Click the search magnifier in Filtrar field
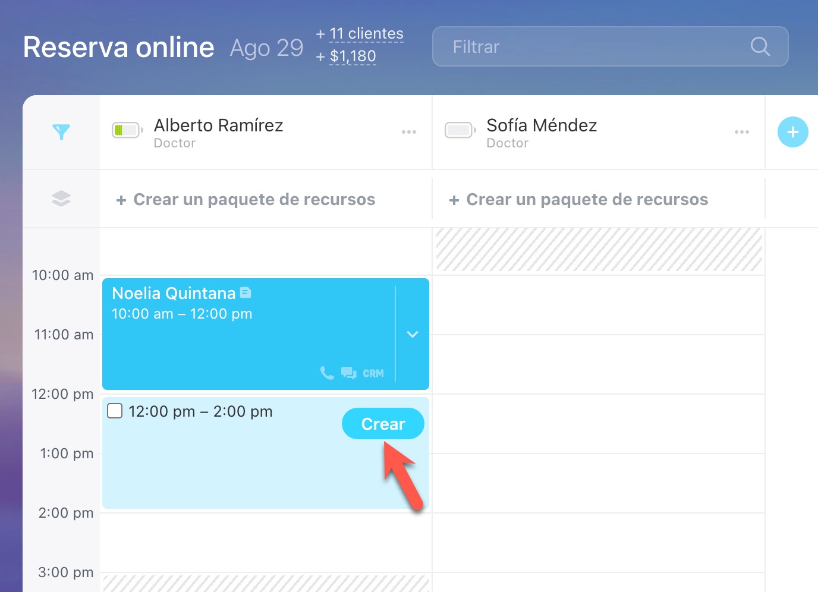The width and height of the screenshot is (818, 592). tap(760, 46)
